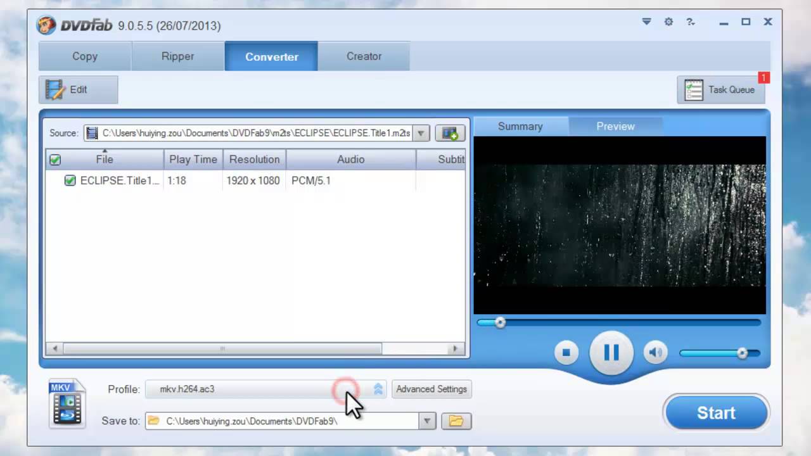Show the Summary tab
The image size is (811, 456).
click(520, 126)
